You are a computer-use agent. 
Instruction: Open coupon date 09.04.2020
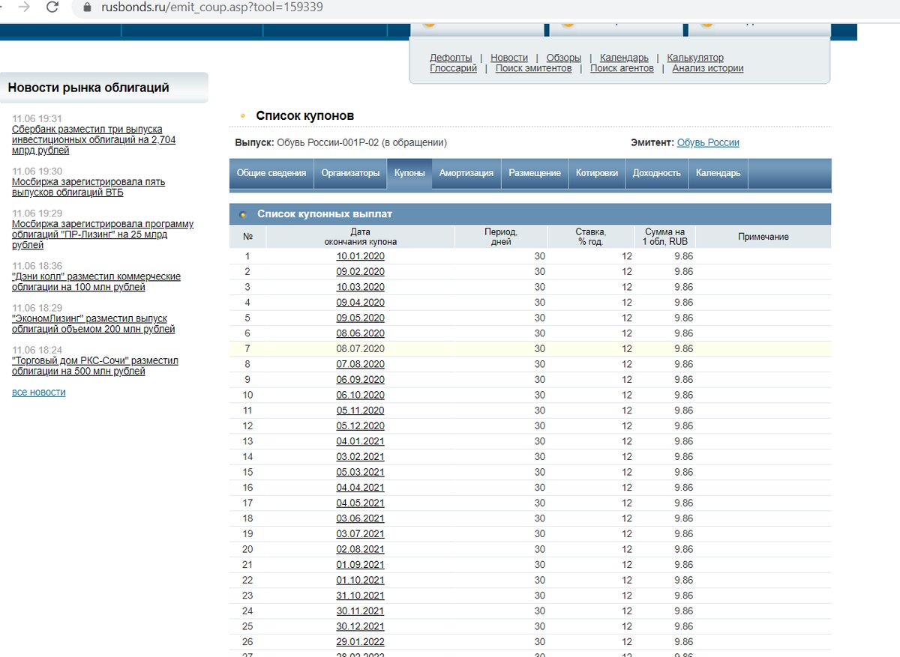click(x=360, y=303)
